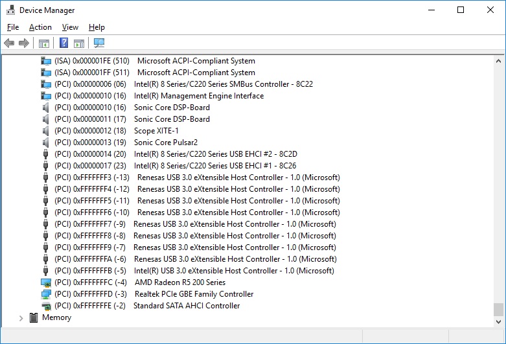The height and width of the screenshot is (344, 506).
Task: Toggle the action pane toolbar button
Action: (79, 43)
